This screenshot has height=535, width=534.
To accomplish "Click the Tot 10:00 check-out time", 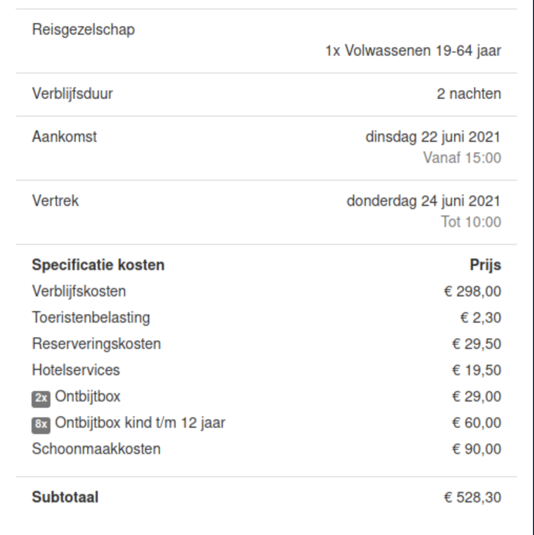I will point(471,222).
